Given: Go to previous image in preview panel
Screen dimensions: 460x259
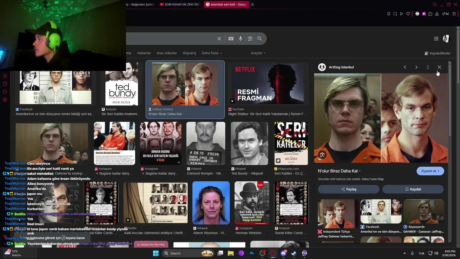Looking at the screenshot, I should point(405,67).
